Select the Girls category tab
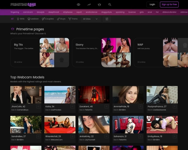The height and width of the screenshot is (150, 188). tap(21, 19)
